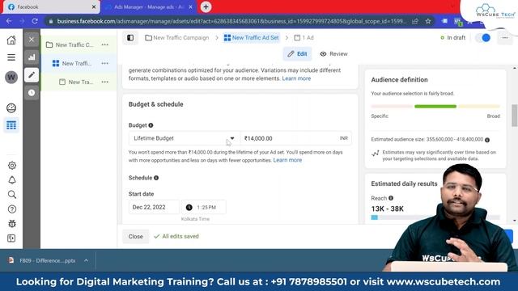Go back in browser
The height and width of the screenshot is (291, 518).
tap(9, 21)
